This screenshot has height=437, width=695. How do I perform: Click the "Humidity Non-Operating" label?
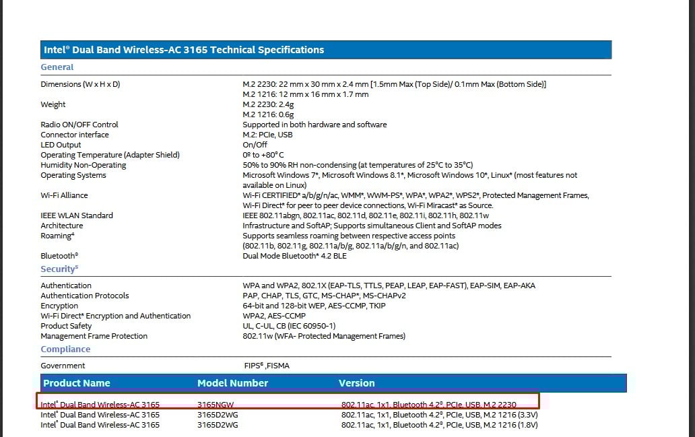[x=84, y=166]
